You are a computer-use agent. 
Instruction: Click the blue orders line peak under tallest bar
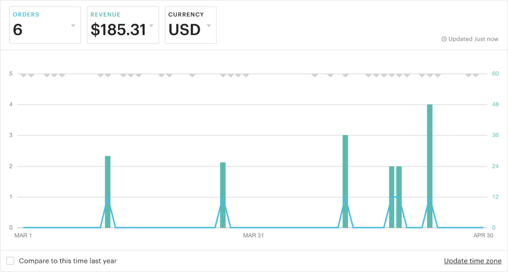click(x=430, y=198)
